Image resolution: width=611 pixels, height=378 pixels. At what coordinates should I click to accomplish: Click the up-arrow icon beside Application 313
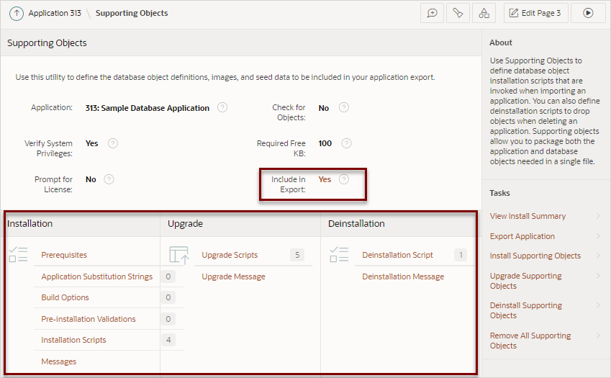click(x=17, y=13)
